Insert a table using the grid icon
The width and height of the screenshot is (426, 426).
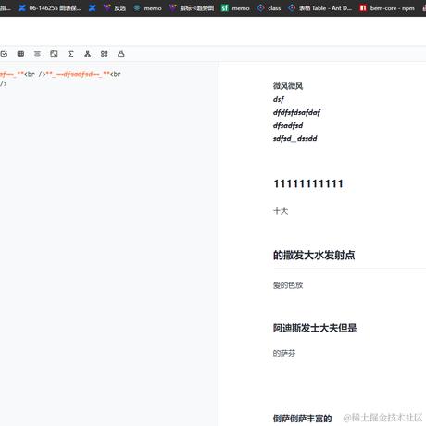click(20, 55)
